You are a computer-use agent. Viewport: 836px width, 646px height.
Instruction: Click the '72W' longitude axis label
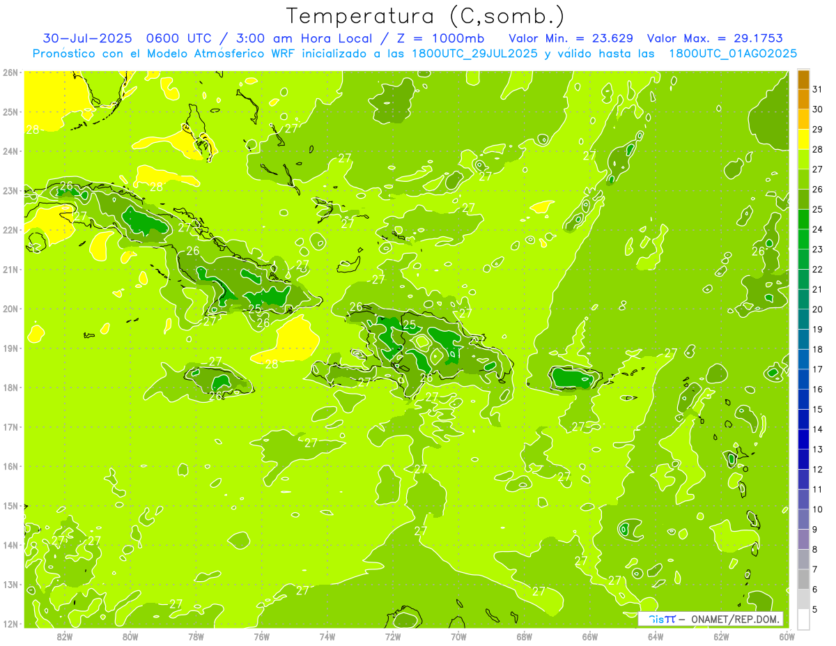pyautogui.click(x=393, y=636)
